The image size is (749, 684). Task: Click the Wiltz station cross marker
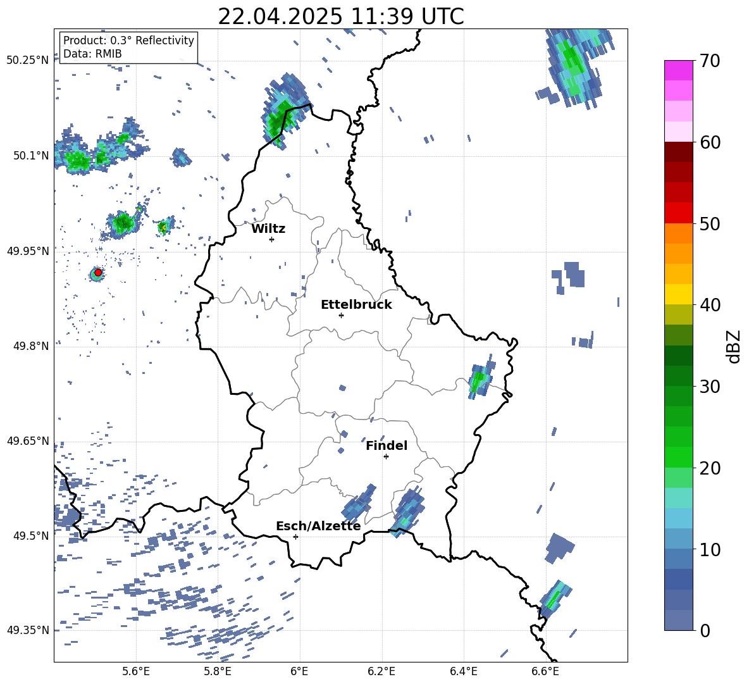pyautogui.click(x=272, y=239)
